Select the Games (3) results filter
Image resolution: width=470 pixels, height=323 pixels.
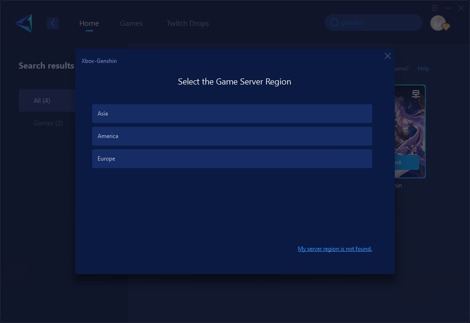(48, 123)
